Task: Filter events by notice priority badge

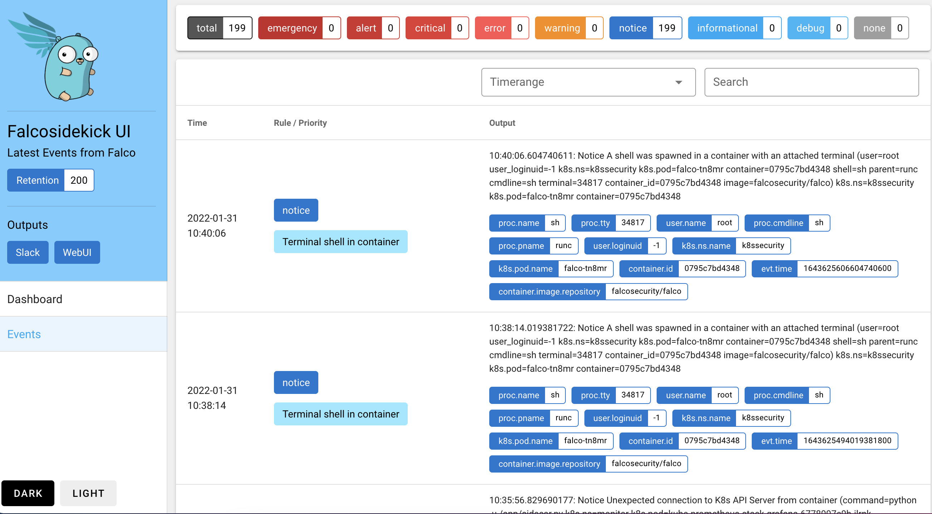Action: [x=646, y=28]
